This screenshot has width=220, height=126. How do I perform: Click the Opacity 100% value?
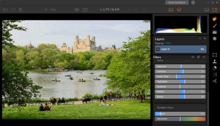pyautogui.click(x=168, y=43)
